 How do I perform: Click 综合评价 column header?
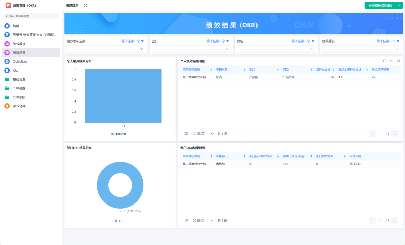(x=355, y=156)
